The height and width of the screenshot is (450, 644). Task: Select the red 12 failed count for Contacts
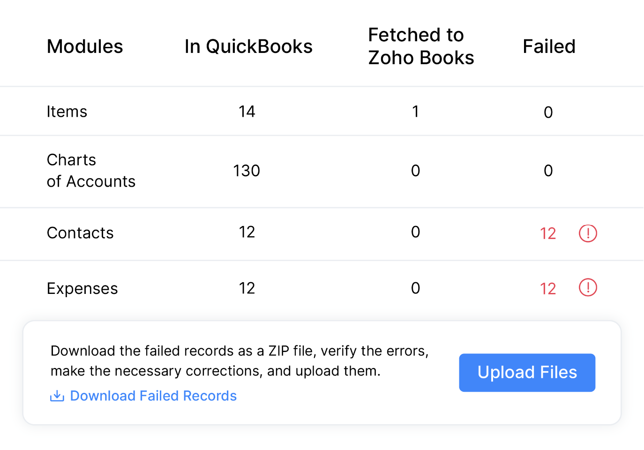[547, 233]
